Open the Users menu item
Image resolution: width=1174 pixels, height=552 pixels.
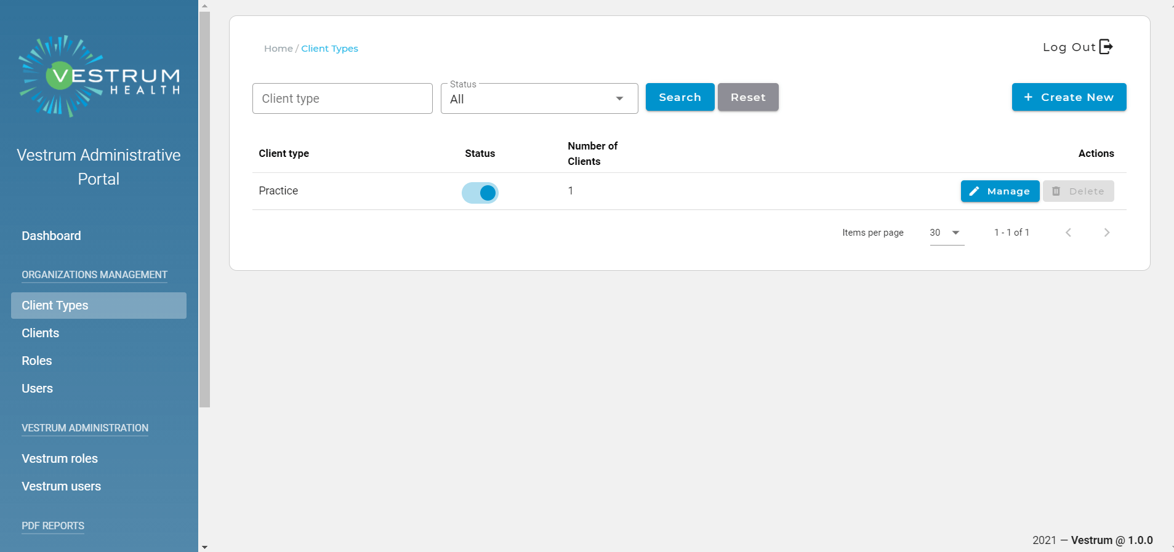point(38,388)
